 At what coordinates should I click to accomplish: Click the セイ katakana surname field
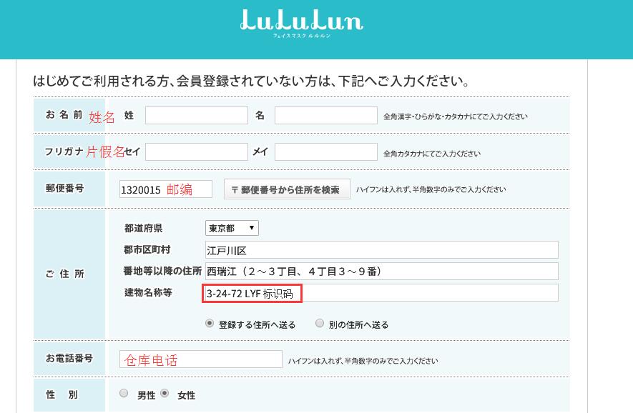tap(195, 152)
